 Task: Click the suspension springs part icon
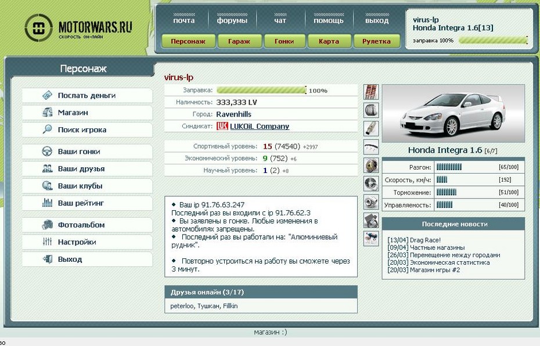point(371,92)
